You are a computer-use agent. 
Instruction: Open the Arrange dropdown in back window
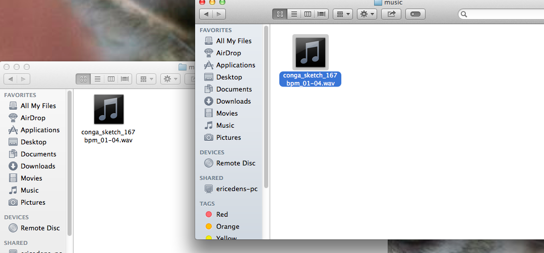[146, 79]
